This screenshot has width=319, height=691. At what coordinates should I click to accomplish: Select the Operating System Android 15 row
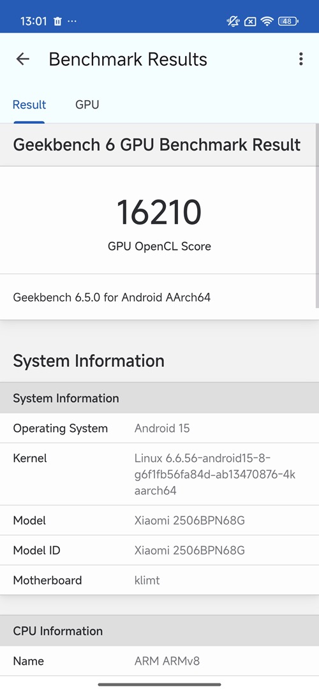(x=159, y=428)
